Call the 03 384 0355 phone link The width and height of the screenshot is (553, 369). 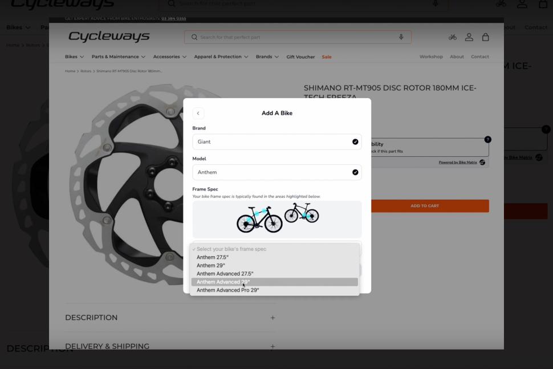173,18
